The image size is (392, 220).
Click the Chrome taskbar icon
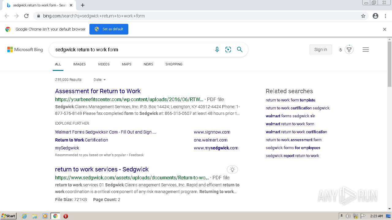coord(55,216)
